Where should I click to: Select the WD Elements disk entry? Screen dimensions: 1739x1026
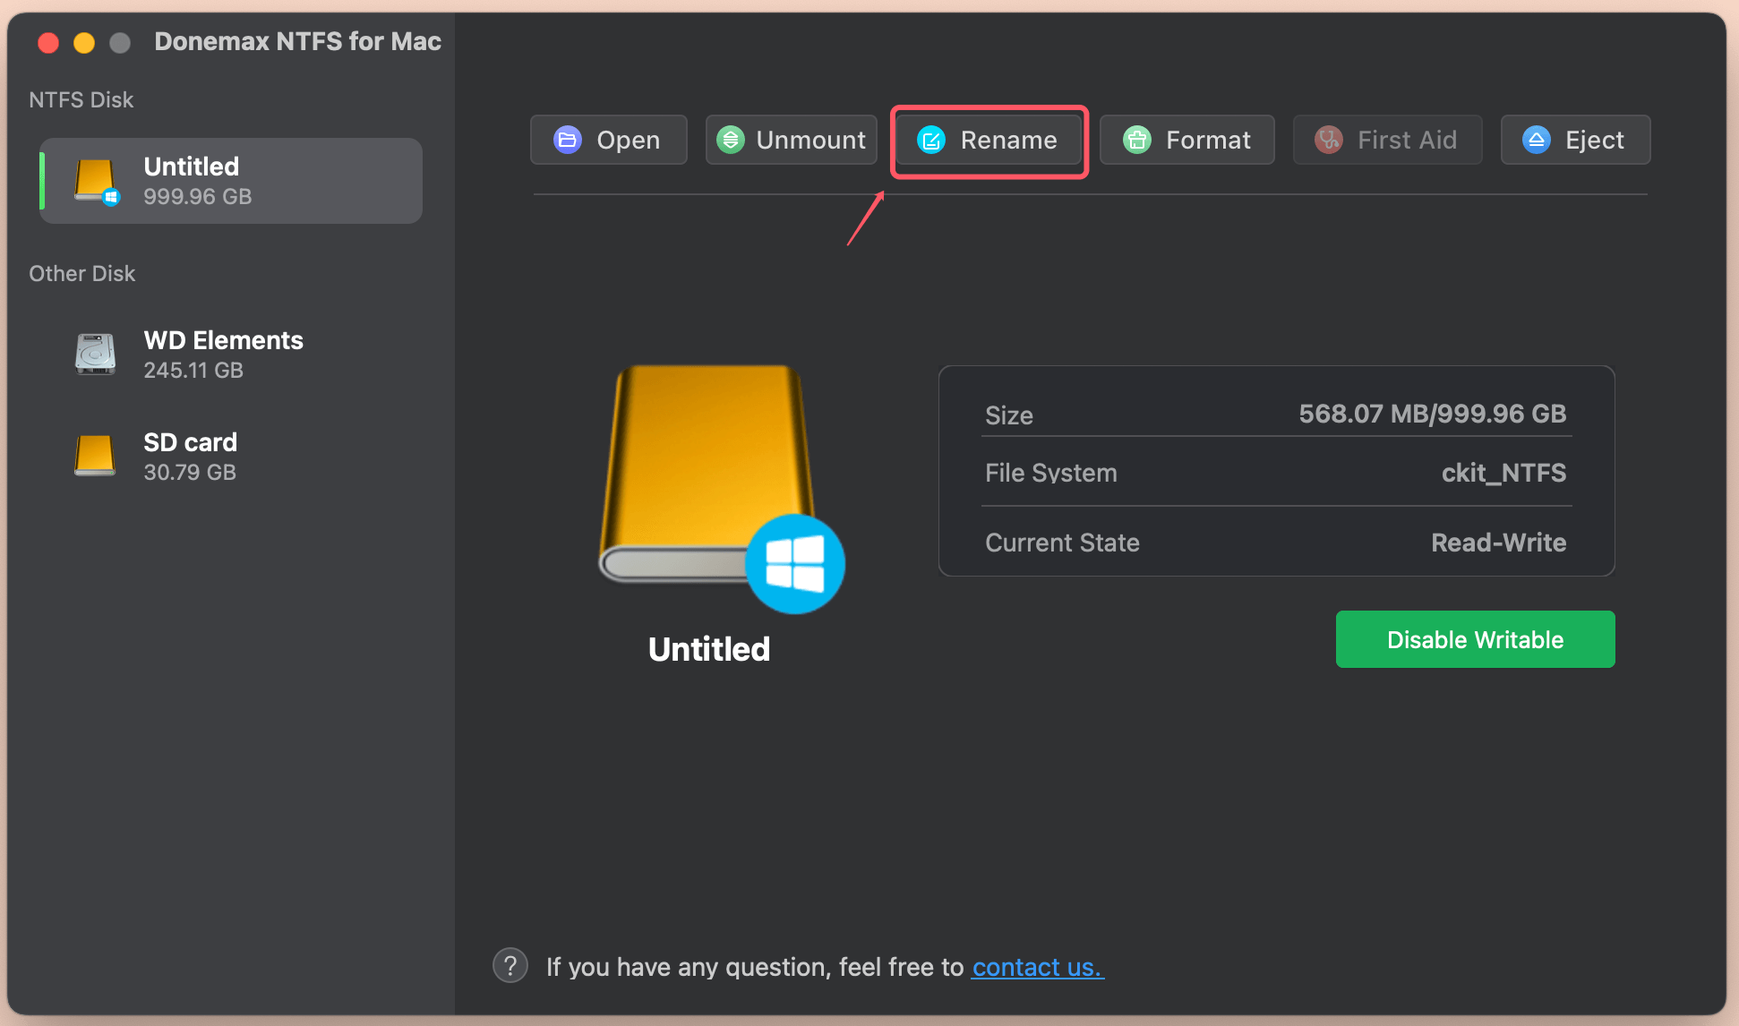223,354
